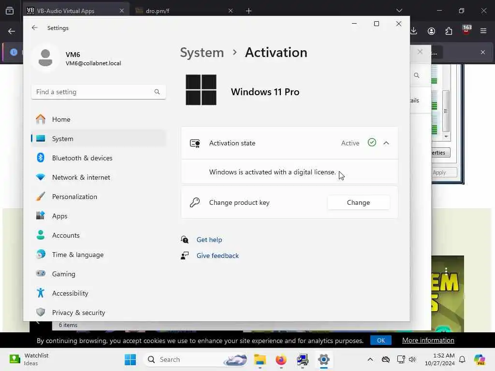Click the VM6 user avatar
Screen dimensions: 495x371
point(45,58)
